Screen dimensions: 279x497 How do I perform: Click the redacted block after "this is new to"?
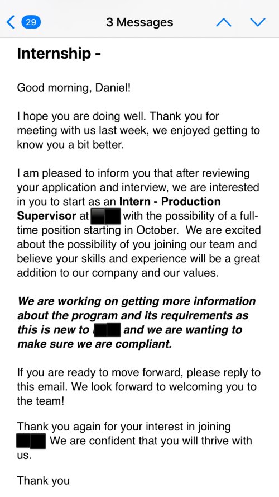tap(107, 329)
